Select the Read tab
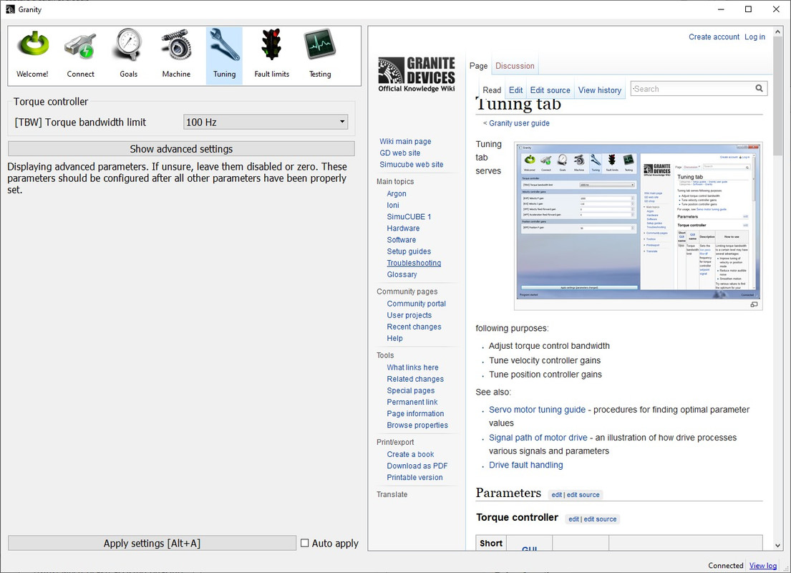 pos(492,90)
